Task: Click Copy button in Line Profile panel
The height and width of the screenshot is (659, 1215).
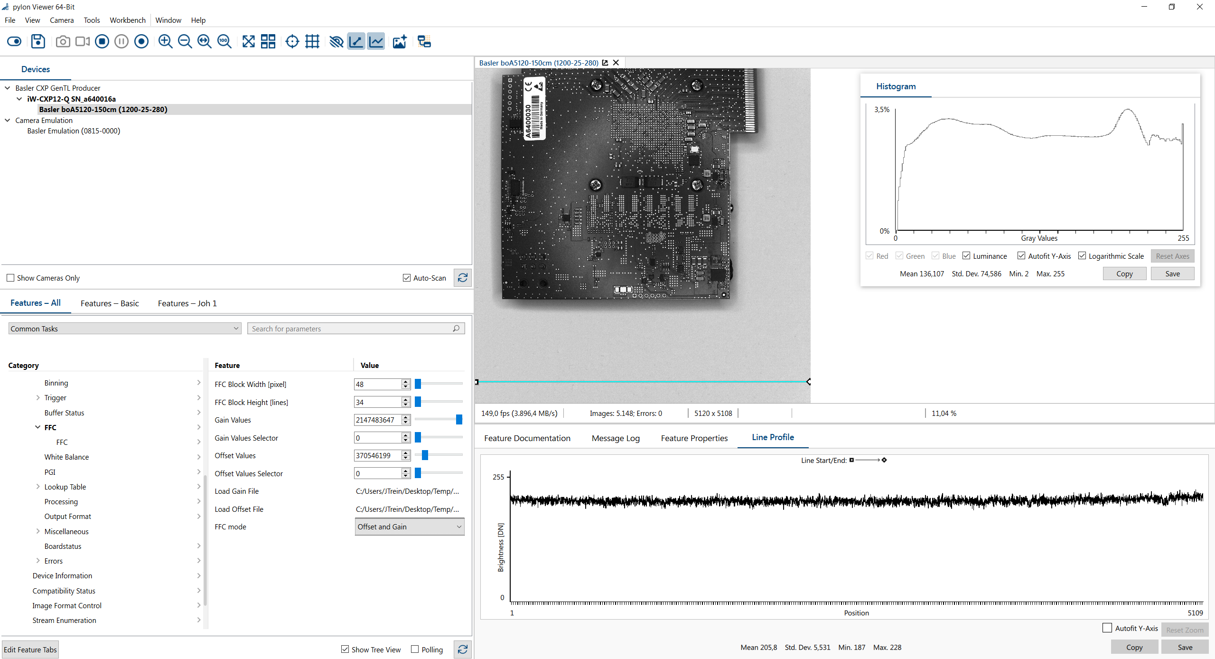Action: [1134, 647]
